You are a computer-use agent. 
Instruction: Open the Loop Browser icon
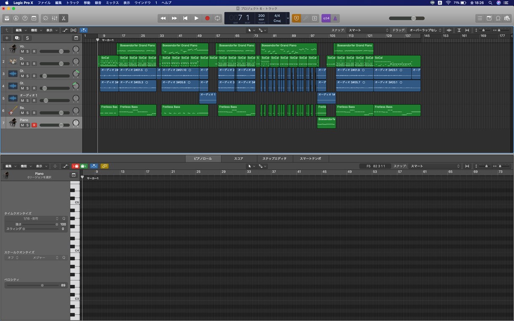(498, 18)
